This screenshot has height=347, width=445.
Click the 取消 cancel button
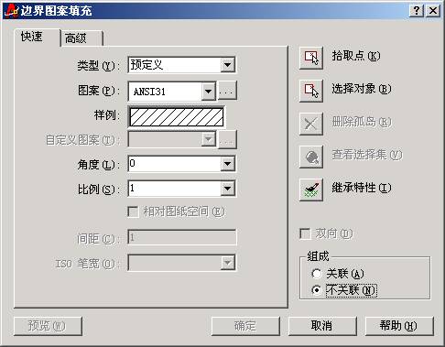(322, 326)
